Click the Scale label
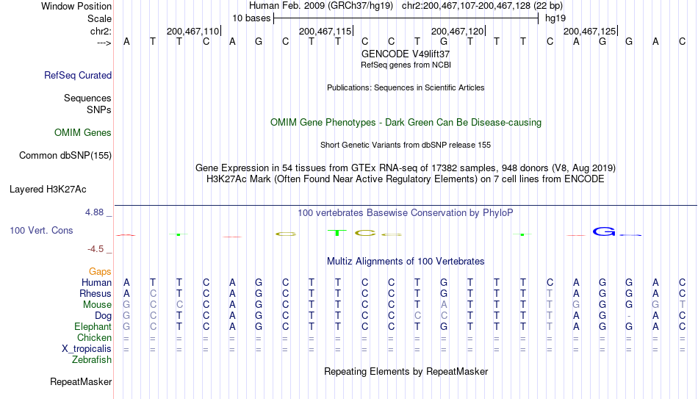The image size is (698, 399). [99, 18]
